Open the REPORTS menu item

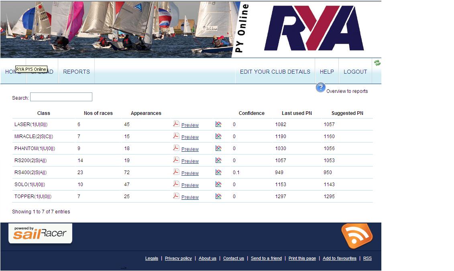(x=76, y=72)
